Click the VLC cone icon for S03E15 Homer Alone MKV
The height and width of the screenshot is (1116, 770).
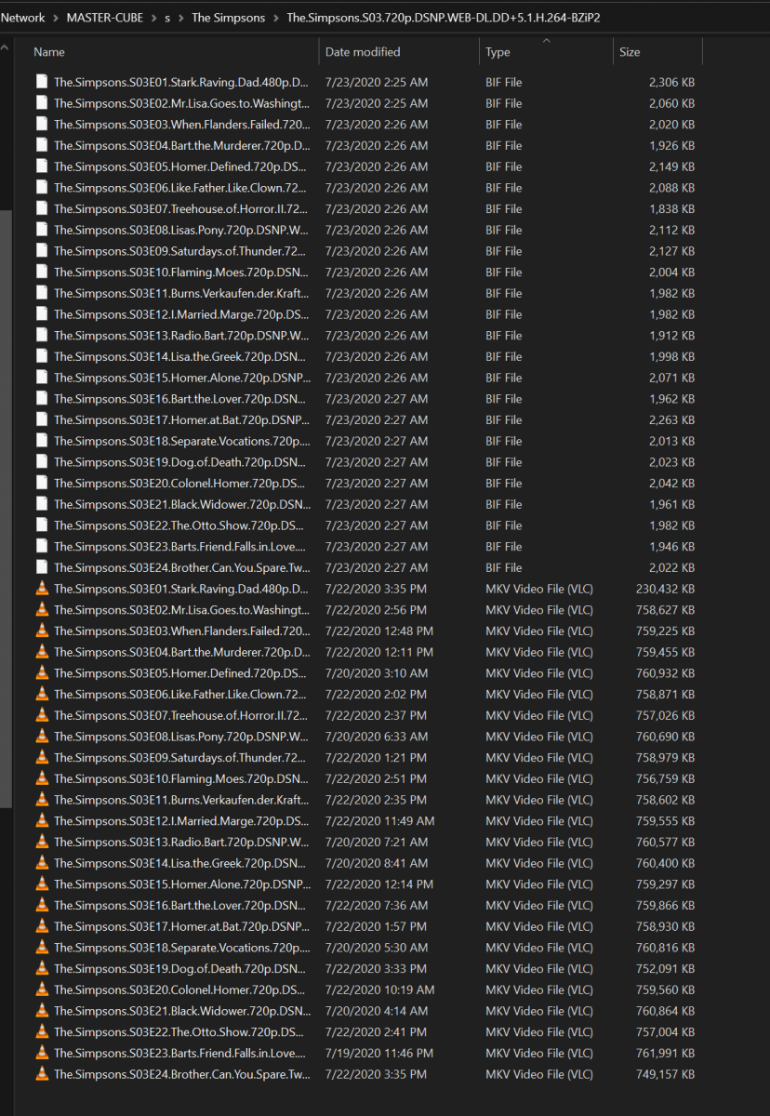click(42, 883)
